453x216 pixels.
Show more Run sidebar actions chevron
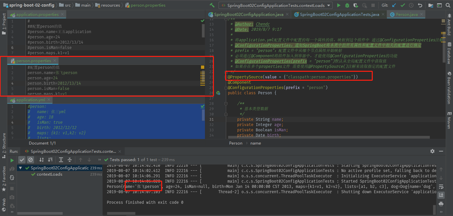click(x=12, y=212)
